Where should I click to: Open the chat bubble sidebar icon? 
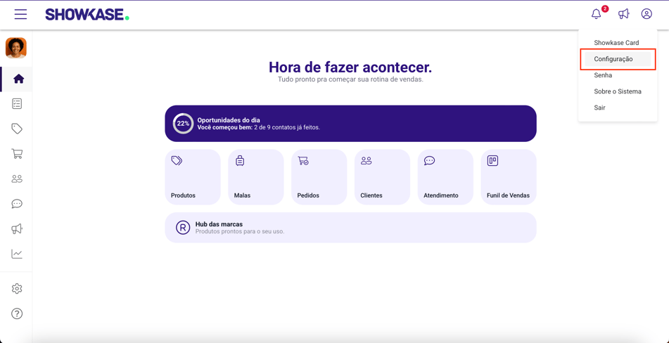(x=17, y=204)
